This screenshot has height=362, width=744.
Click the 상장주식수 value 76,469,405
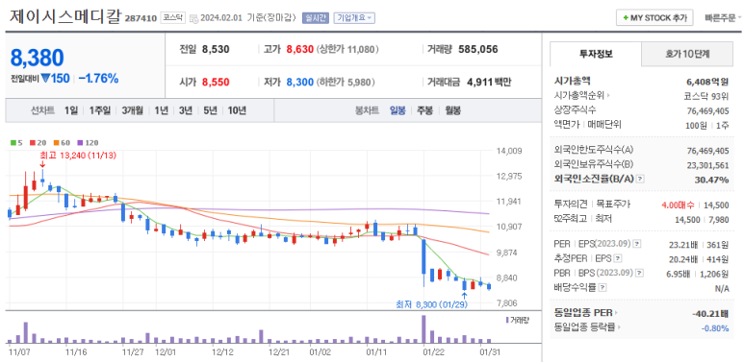tap(707, 110)
